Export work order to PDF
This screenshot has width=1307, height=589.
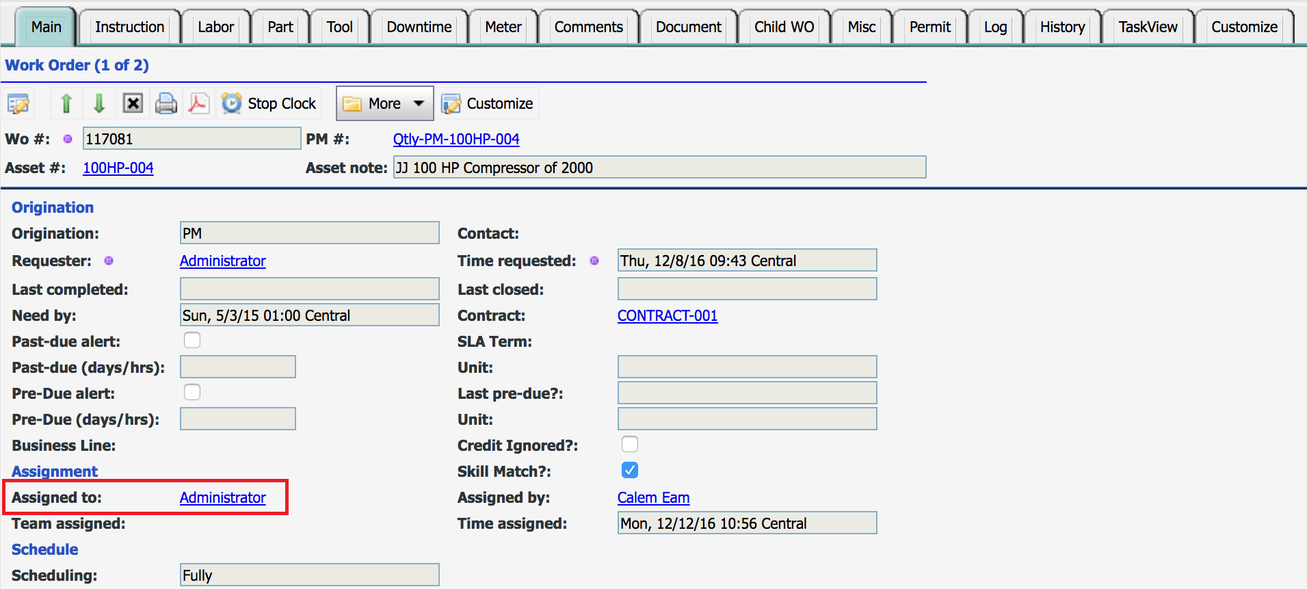coord(198,103)
